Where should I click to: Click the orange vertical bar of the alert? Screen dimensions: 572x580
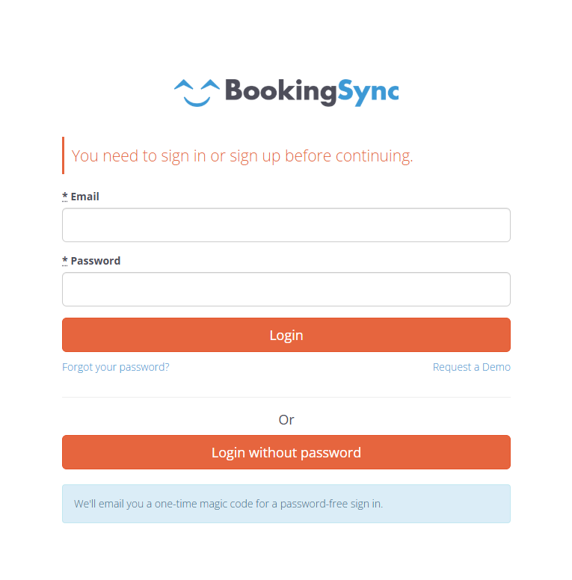pos(64,155)
